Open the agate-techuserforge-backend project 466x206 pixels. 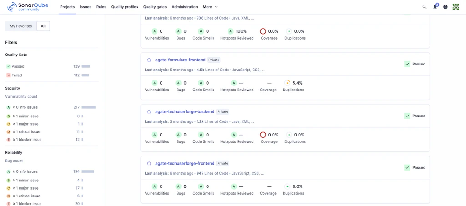185,111
